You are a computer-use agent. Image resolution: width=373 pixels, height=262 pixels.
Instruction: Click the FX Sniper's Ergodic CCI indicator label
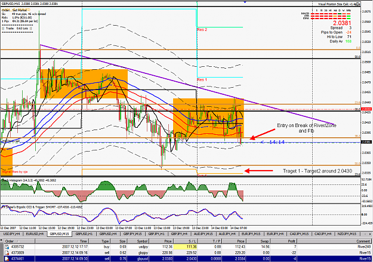click(x=42, y=207)
